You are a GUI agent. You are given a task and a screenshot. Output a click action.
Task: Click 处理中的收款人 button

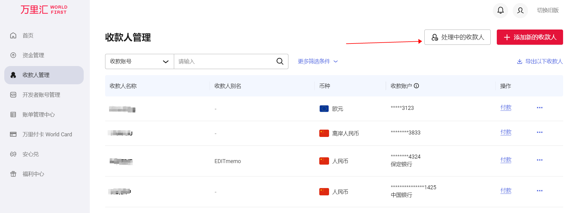(457, 37)
